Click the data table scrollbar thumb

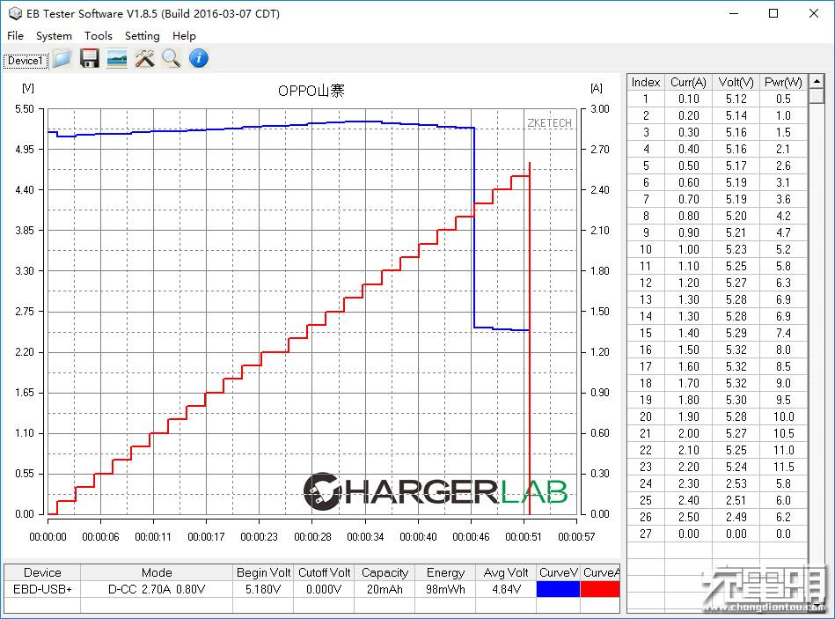click(816, 97)
